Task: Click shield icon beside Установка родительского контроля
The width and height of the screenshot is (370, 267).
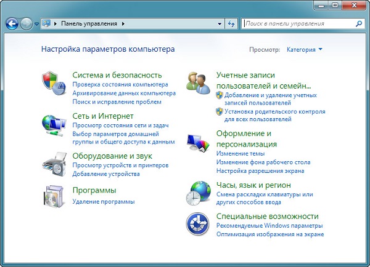Action: pyautogui.click(x=220, y=111)
